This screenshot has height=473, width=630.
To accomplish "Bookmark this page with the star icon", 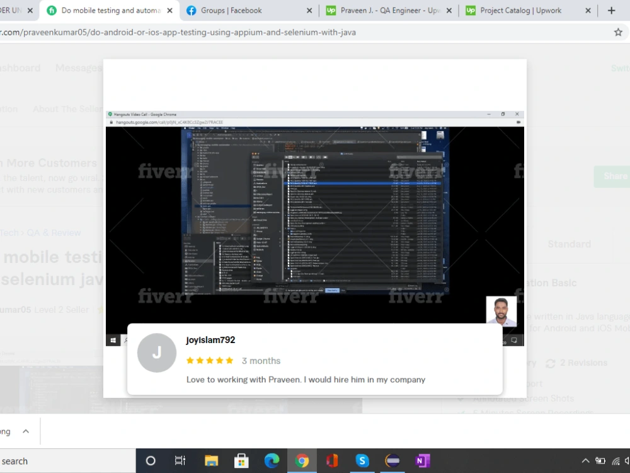I will 619,32.
